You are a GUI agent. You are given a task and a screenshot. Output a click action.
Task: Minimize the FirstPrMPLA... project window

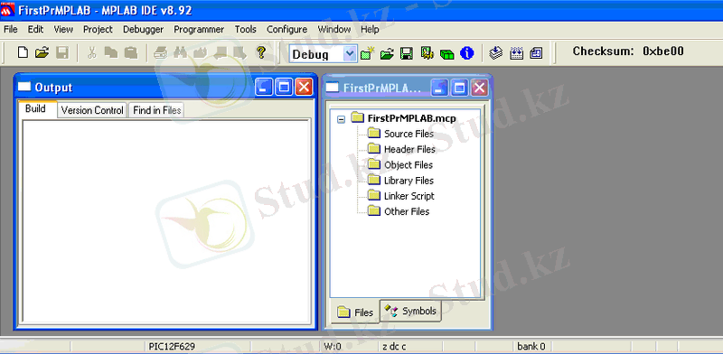(x=439, y=87)
